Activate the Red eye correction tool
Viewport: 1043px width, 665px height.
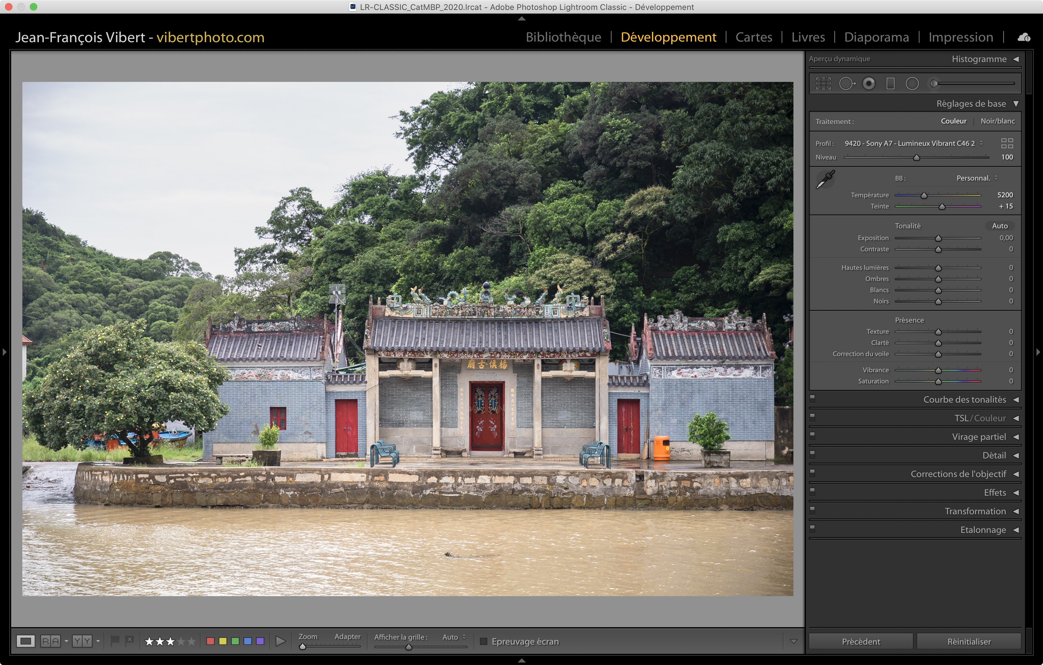[x=869, y=83]
